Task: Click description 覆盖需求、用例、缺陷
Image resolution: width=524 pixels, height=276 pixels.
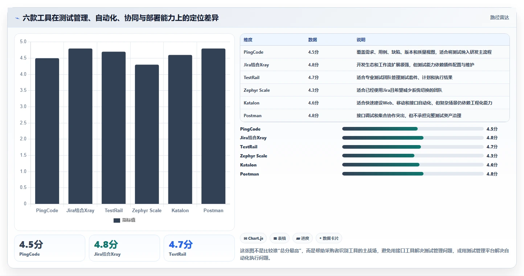Action: click(424, 52)
